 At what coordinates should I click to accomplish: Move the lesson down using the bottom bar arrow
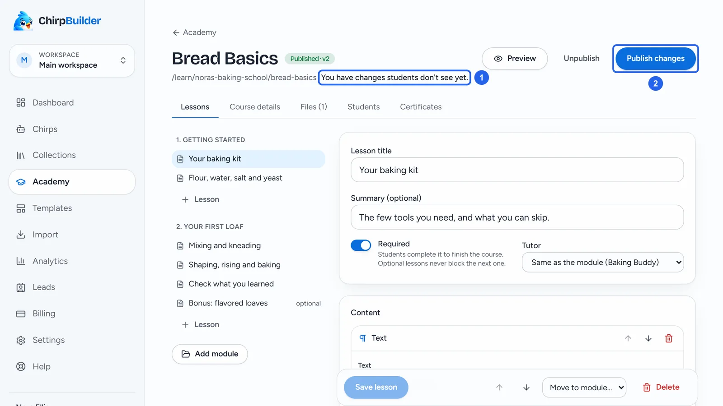(x=526, y=388)
